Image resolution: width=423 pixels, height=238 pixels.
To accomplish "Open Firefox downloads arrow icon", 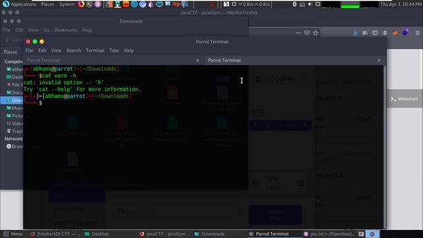I will [x=356, y=33].
